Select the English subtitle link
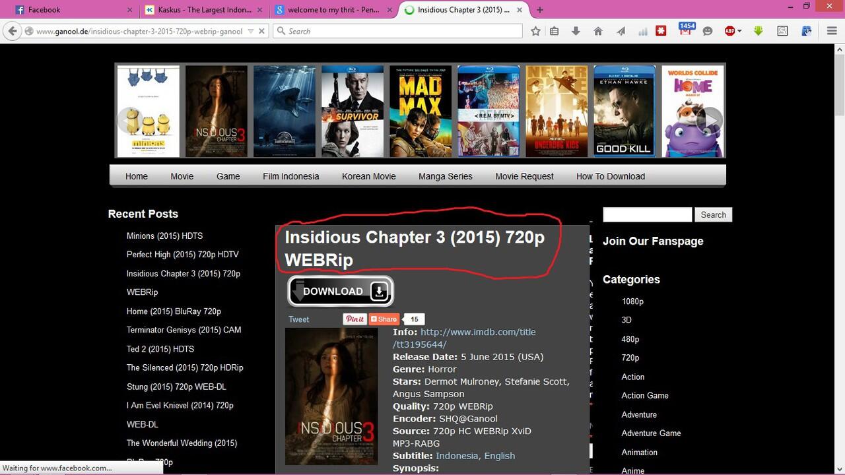Image resolution: width=845 pixels, height=475 pixels. [499, 456]
